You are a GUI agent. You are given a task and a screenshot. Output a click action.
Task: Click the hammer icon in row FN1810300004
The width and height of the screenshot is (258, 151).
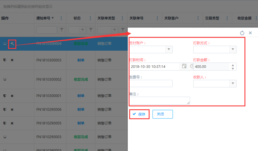click(x=12, y=43)
